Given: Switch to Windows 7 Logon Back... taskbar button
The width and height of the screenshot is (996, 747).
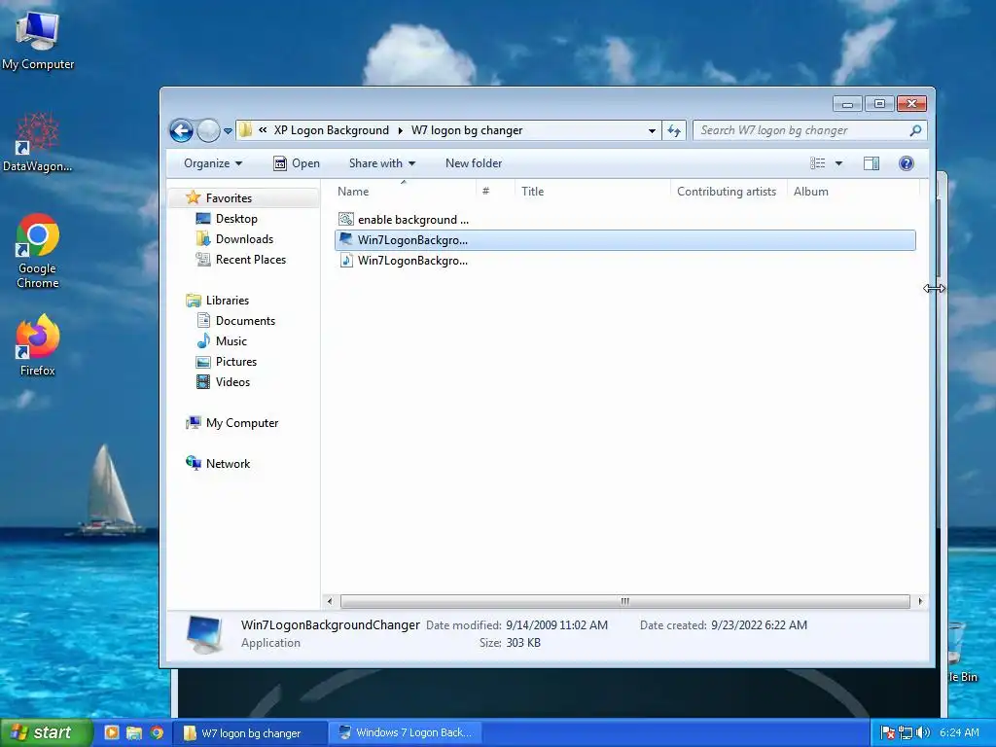Looking at the screenshot, I should (x=406, y=733).
